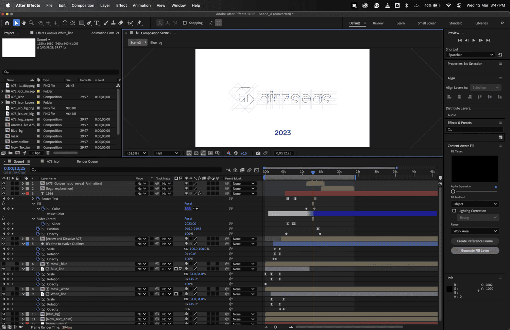This screenshot has width=510, height=330.
Task: Expand the mask_blue layer properties
Action: 23,264
